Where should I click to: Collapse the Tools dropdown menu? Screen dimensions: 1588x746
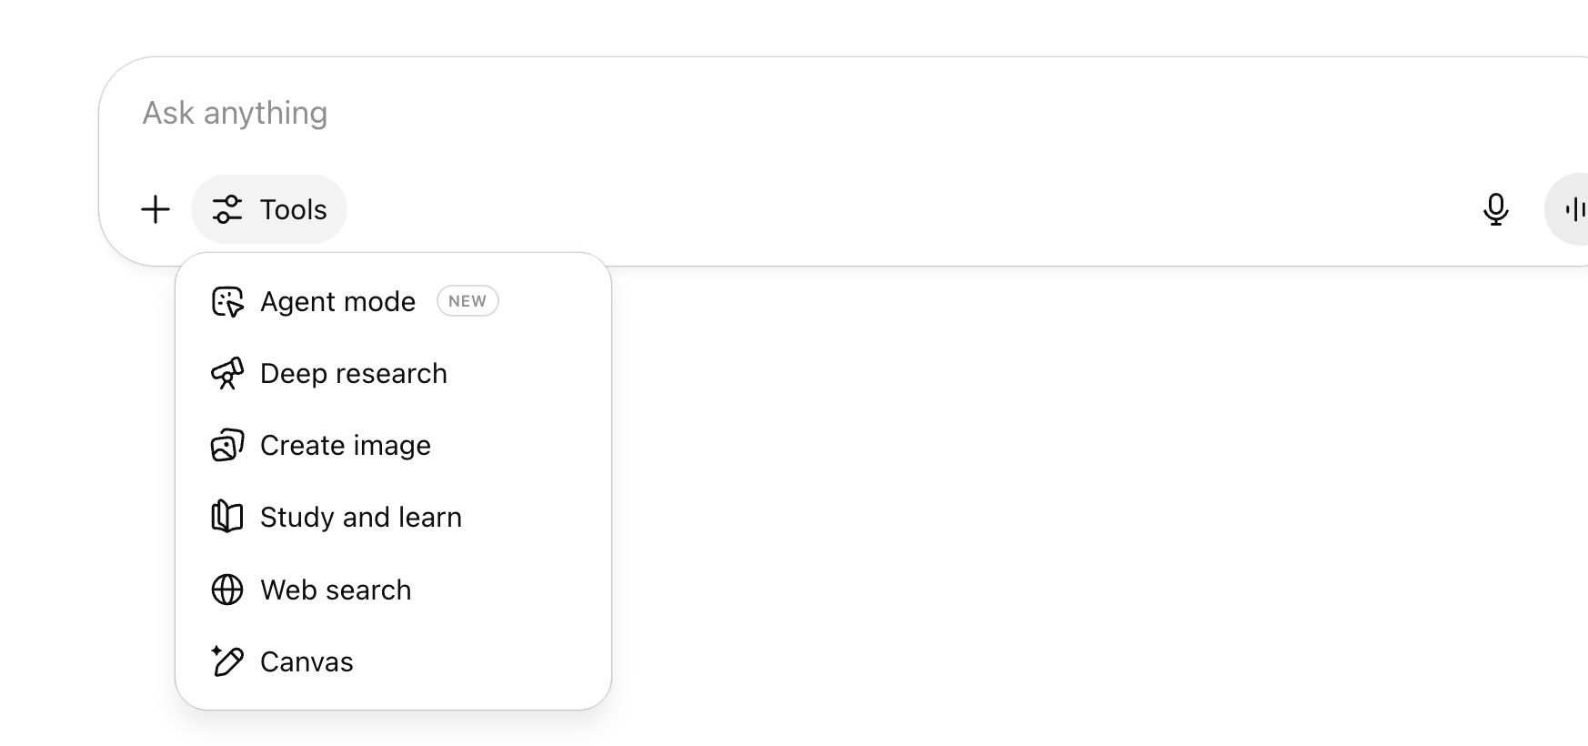[269, 209]
